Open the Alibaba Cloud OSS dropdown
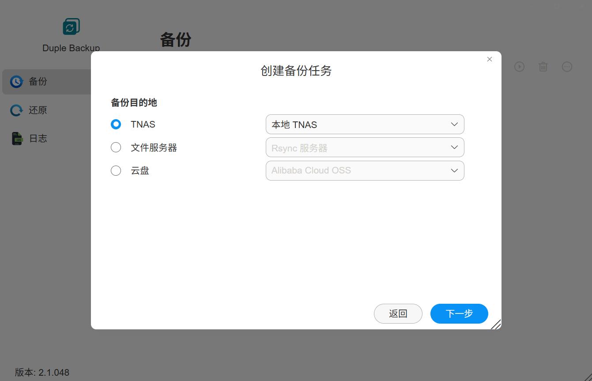 pos(365,170)
